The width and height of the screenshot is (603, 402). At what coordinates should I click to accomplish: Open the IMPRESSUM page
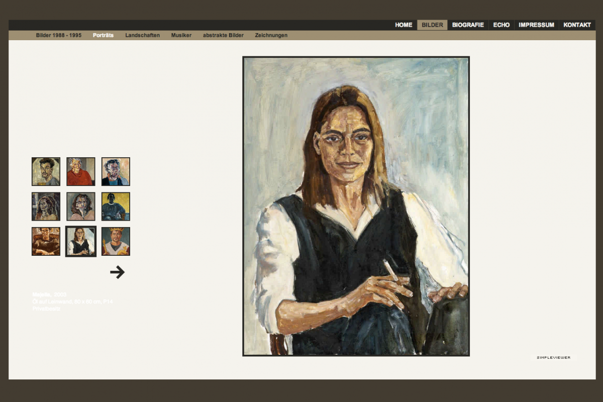click(x=537, y=25)
